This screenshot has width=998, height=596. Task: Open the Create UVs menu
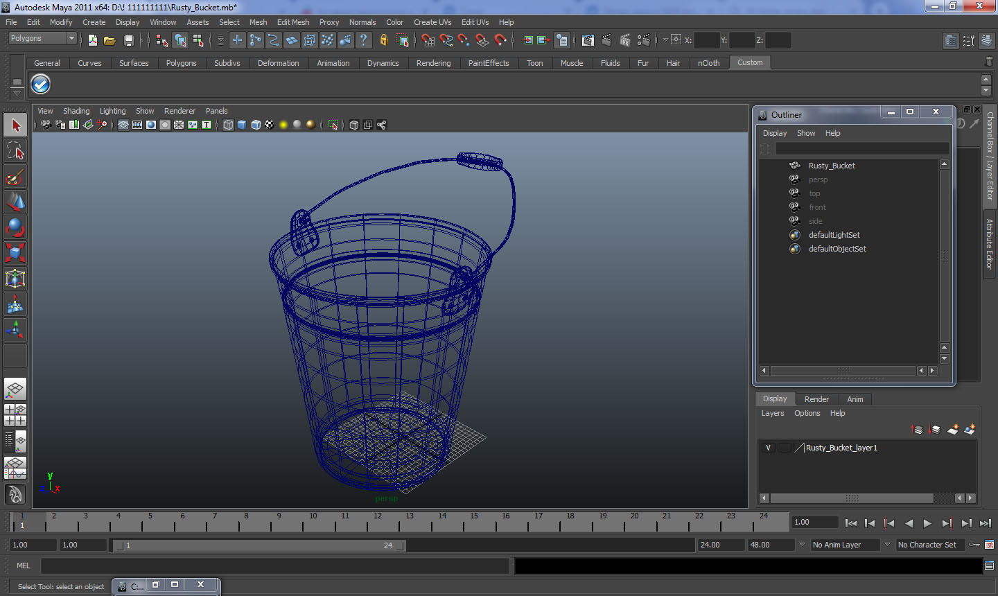click(432, 22)
